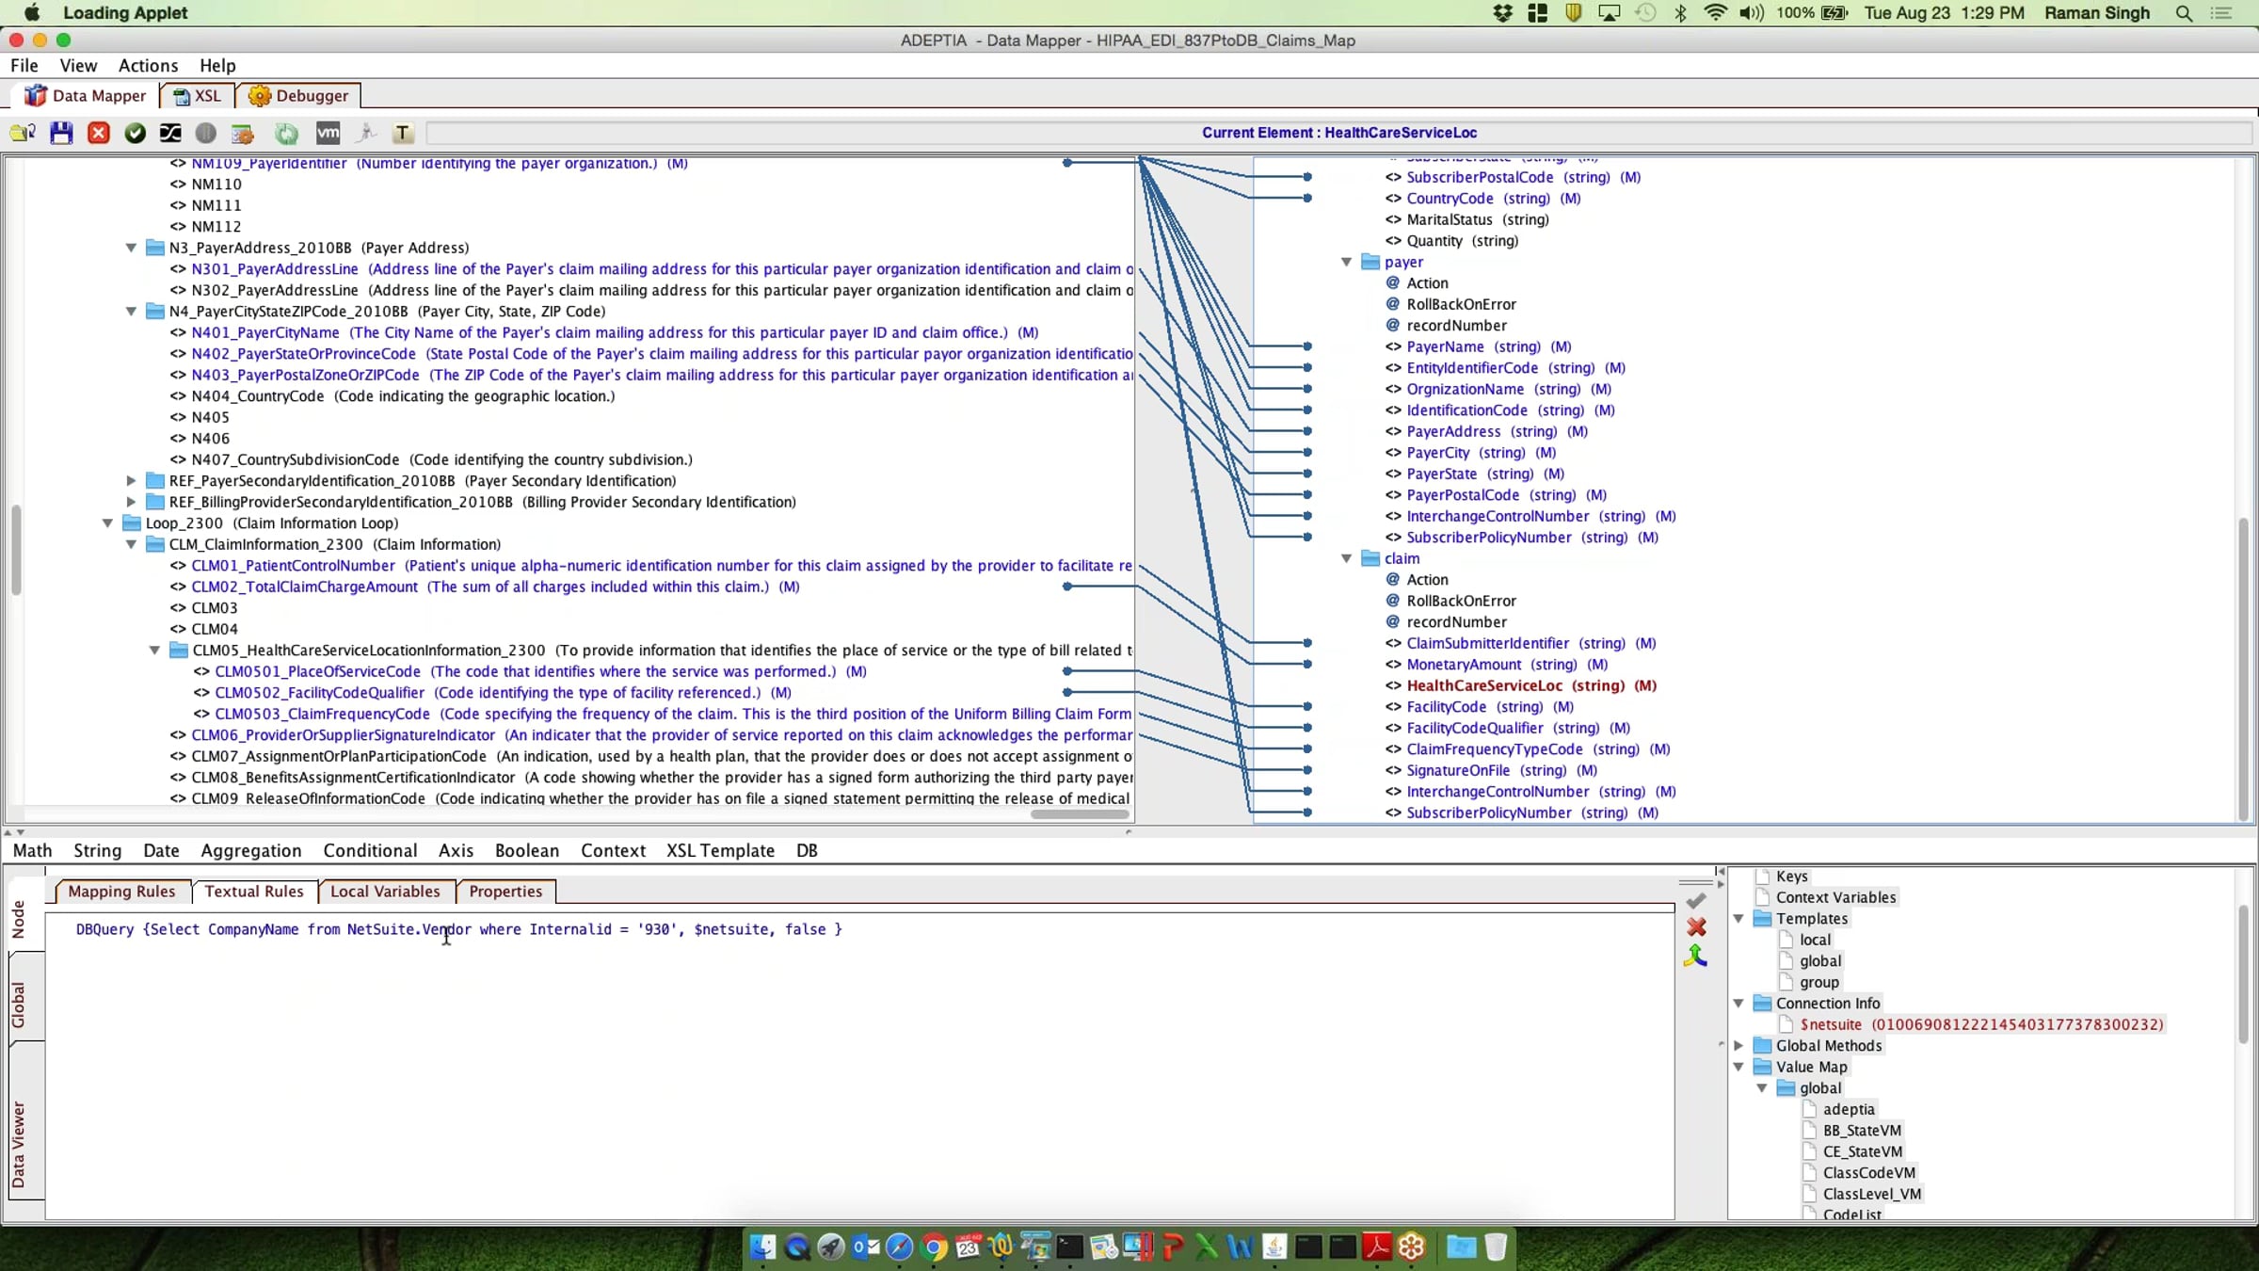Click the target tree vertical scrollbar
This screenshot has width=2259, height=1271.
pyautogui.click(x=2244, y=668)
